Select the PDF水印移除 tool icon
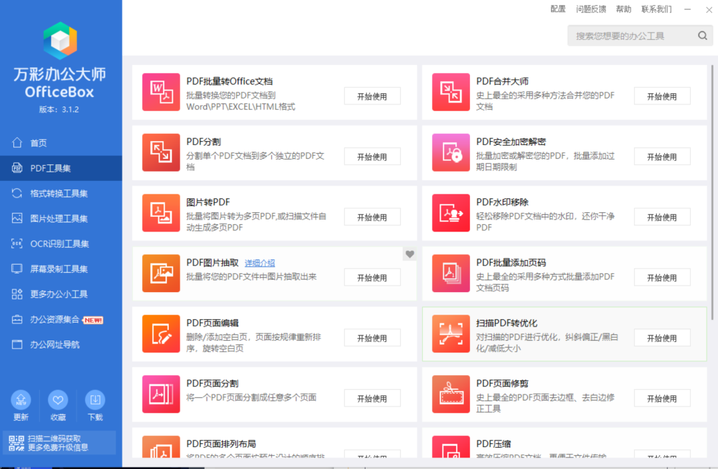 451,213
